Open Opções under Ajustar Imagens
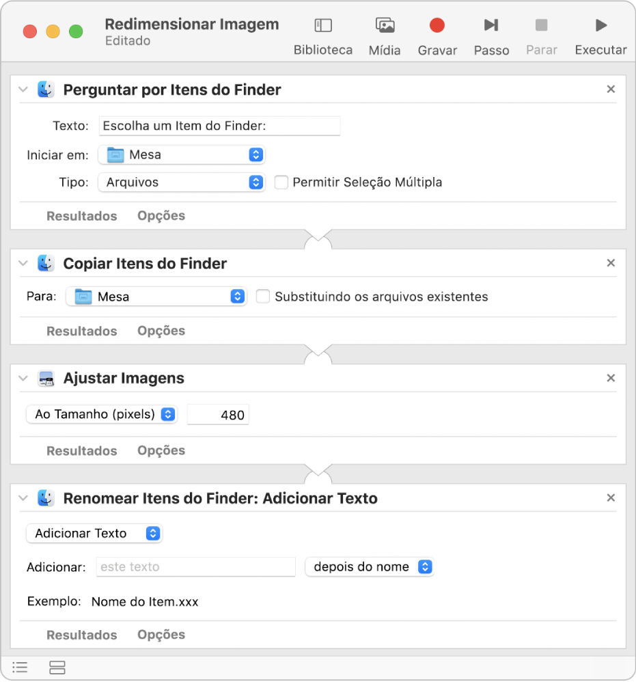636x682 pixels. [161, 451]
